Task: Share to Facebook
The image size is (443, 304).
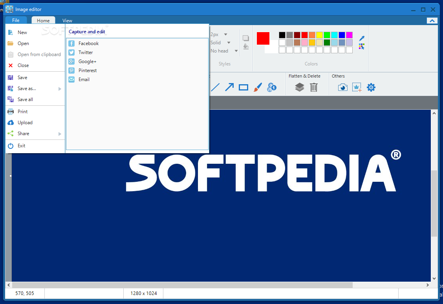Action: pyautogui.click(x=137, y=43)
